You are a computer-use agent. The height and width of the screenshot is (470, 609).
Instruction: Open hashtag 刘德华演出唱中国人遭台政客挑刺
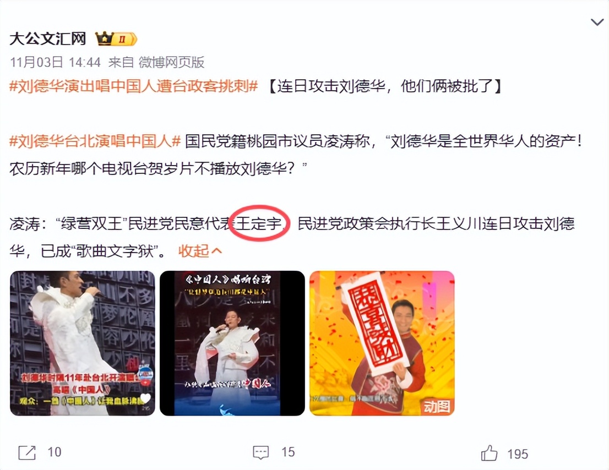pyautogui.click(x=134, y=86)
